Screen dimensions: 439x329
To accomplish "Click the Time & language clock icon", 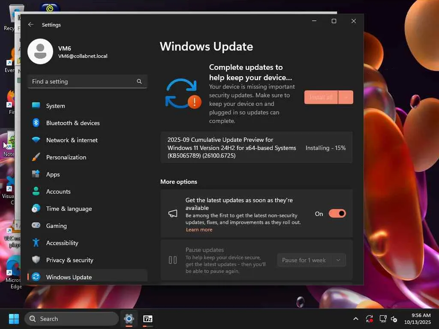I will coord(36,209).
